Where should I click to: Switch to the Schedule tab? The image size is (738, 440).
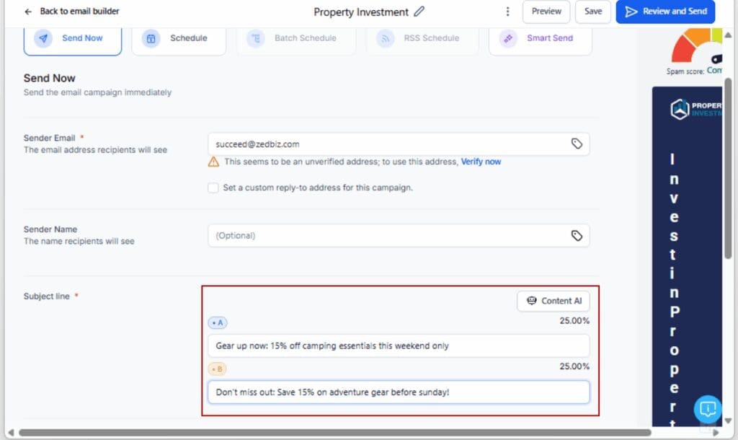(179, 38)
